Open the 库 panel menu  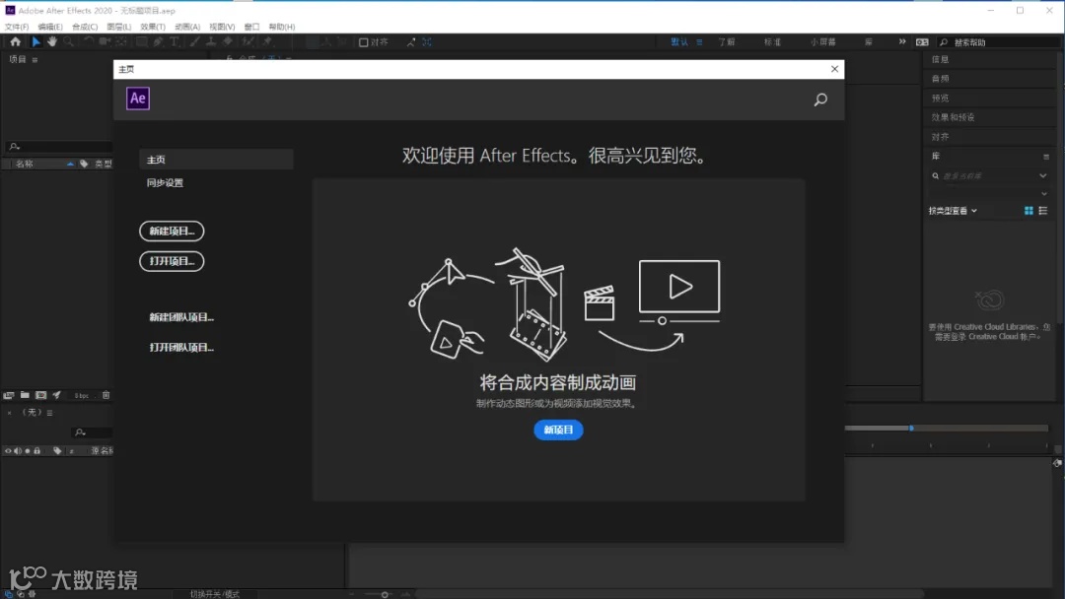click(x=1046, y=157)
